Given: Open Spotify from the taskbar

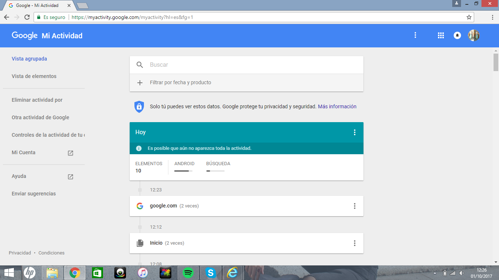Looking at the screenshot, I should (x=188, y=273).
